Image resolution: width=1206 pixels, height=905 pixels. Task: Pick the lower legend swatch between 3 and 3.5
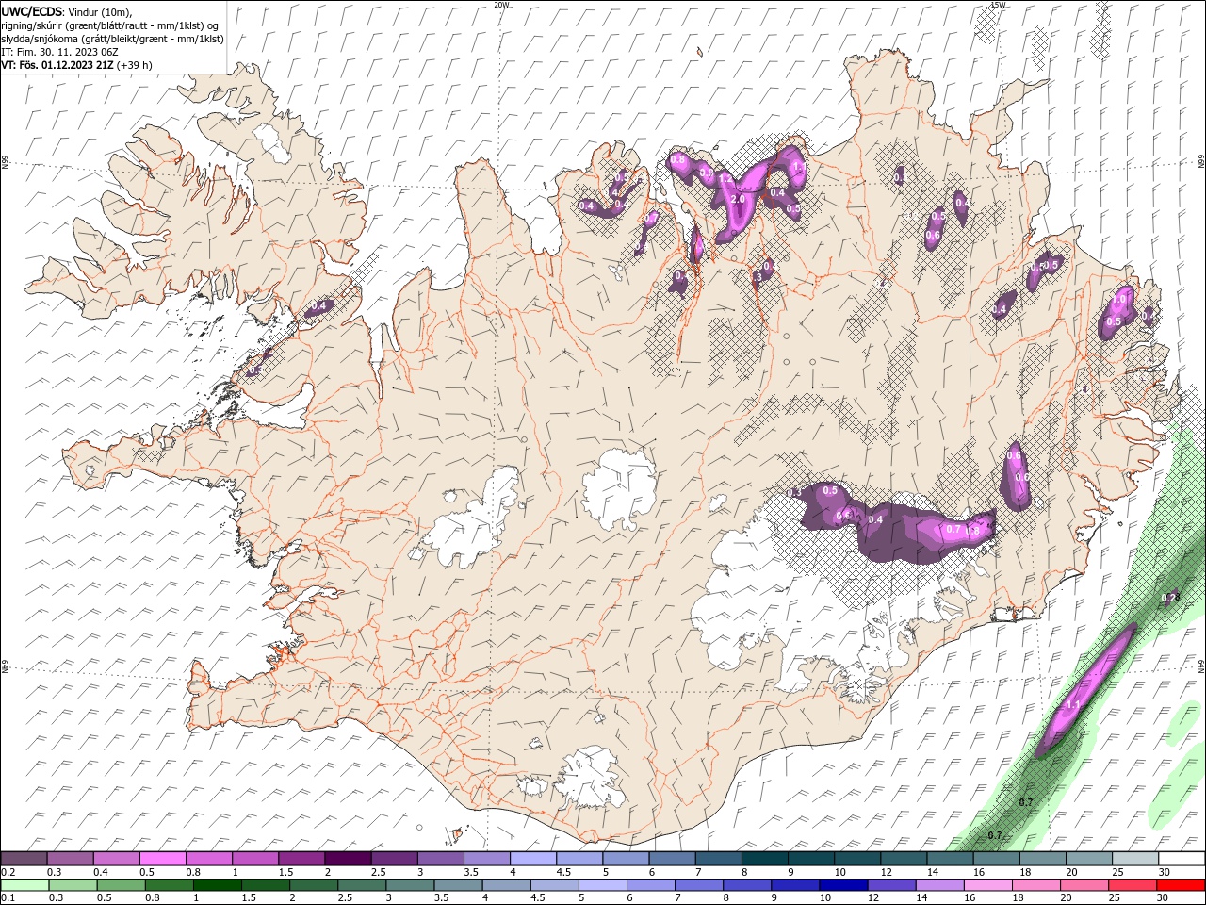(410, 885)
